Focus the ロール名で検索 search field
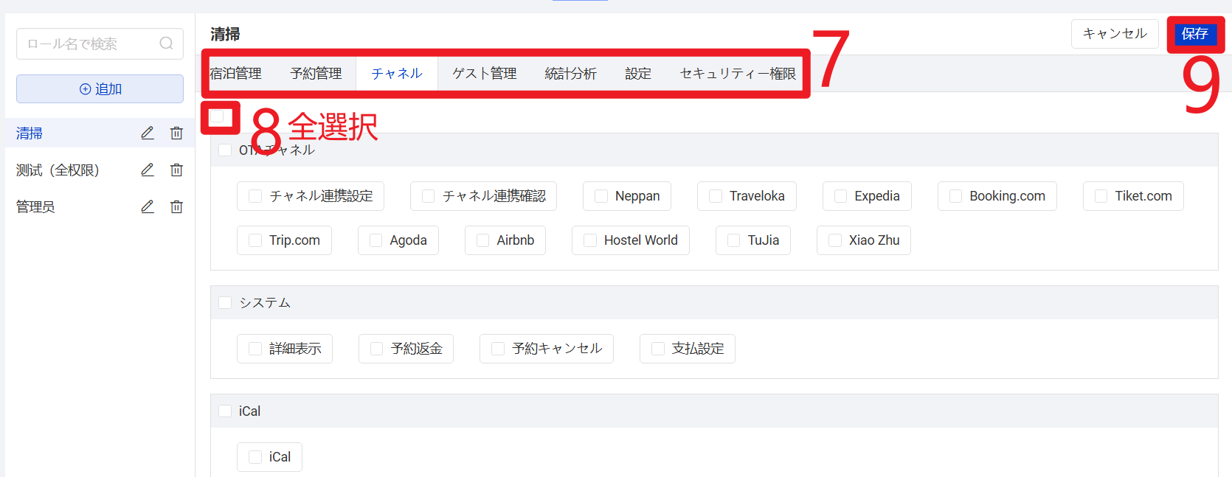This screenshot has height=477, width=1232. (100, 43)
